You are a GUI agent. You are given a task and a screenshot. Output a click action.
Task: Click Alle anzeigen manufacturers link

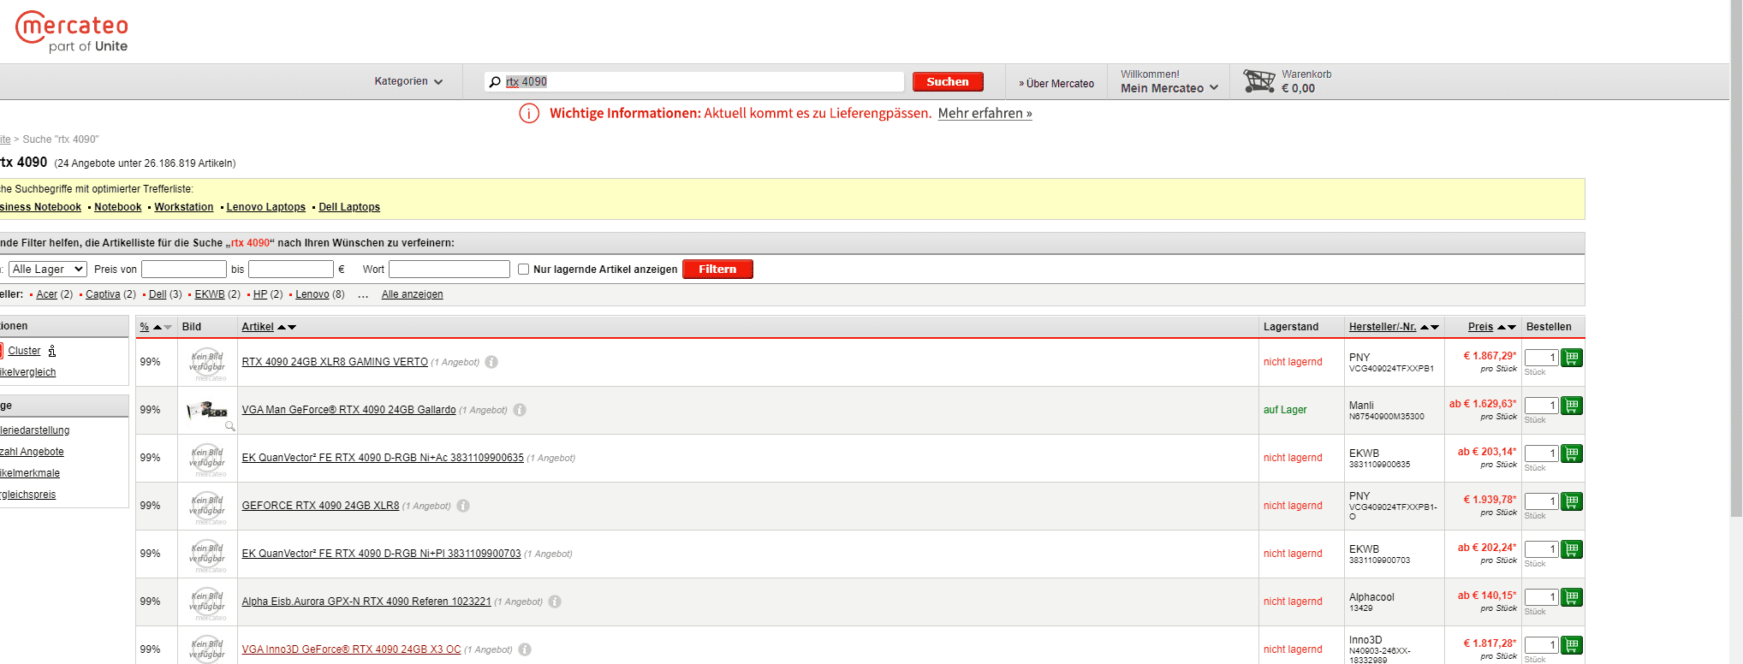pos(412,294)
